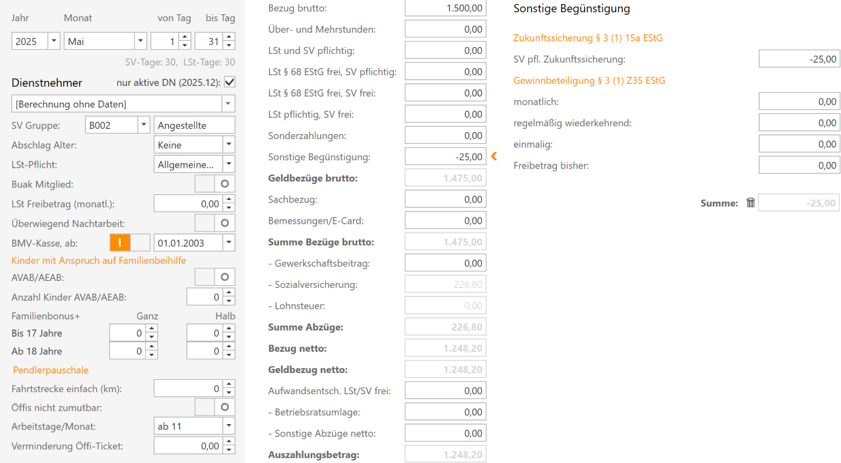
Task: Click the 'SV pfl. Zukunftssicherung' input field
Action: pyautogui.click(x=799, y=59)
